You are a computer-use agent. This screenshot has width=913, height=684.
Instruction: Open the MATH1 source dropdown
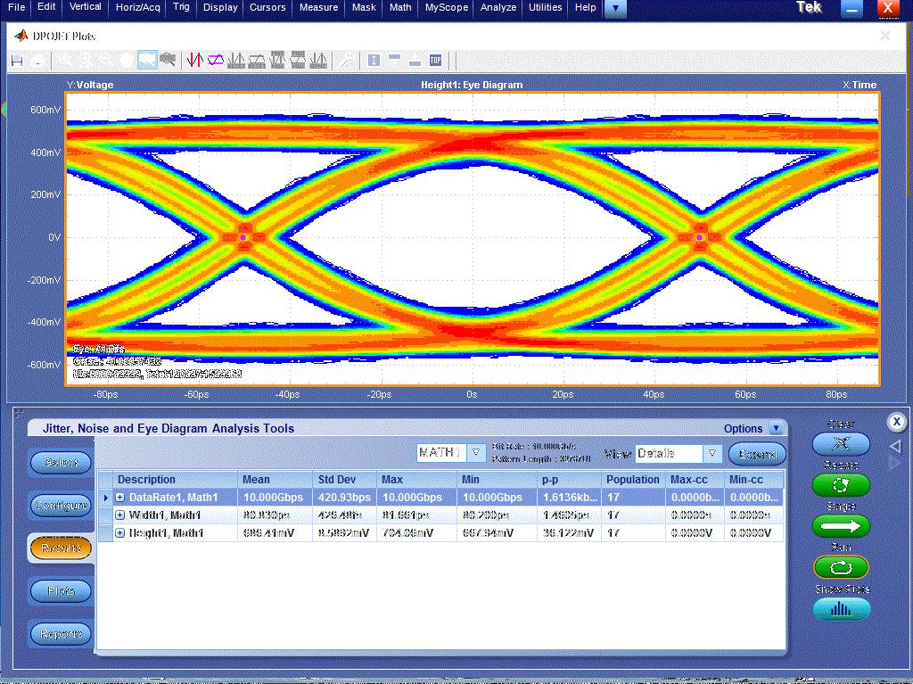click(x=476, y=453)
